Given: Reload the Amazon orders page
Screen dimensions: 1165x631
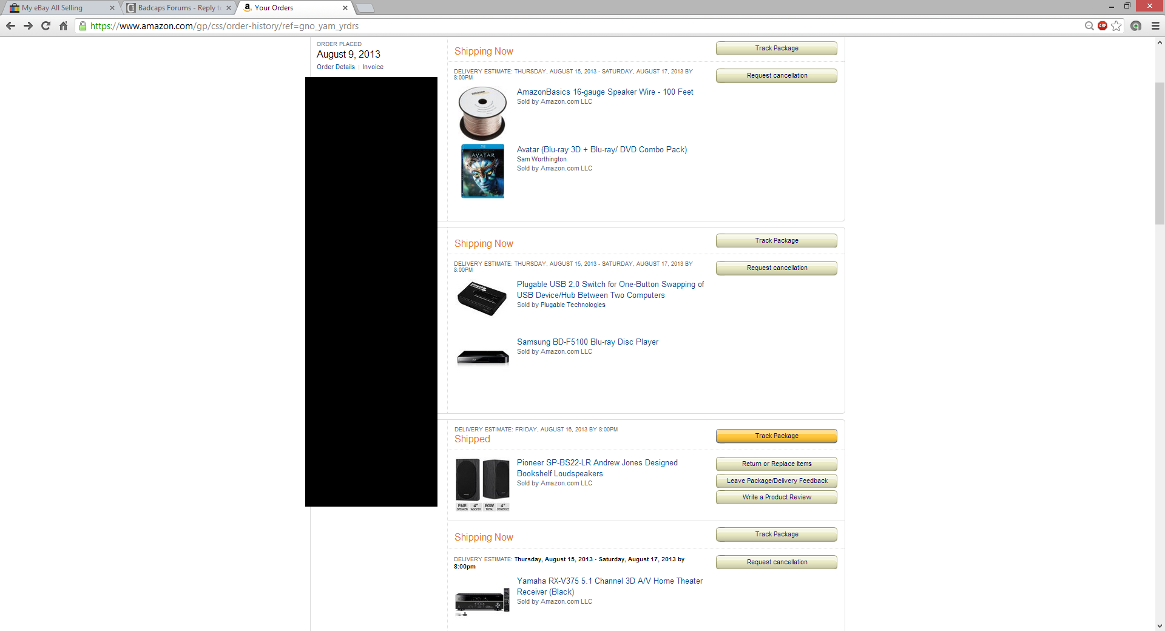Looking at the screenshot, I should pos(46,25).
